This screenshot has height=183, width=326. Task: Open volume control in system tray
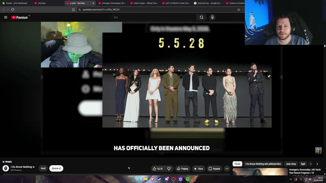(x=310, y=179)
